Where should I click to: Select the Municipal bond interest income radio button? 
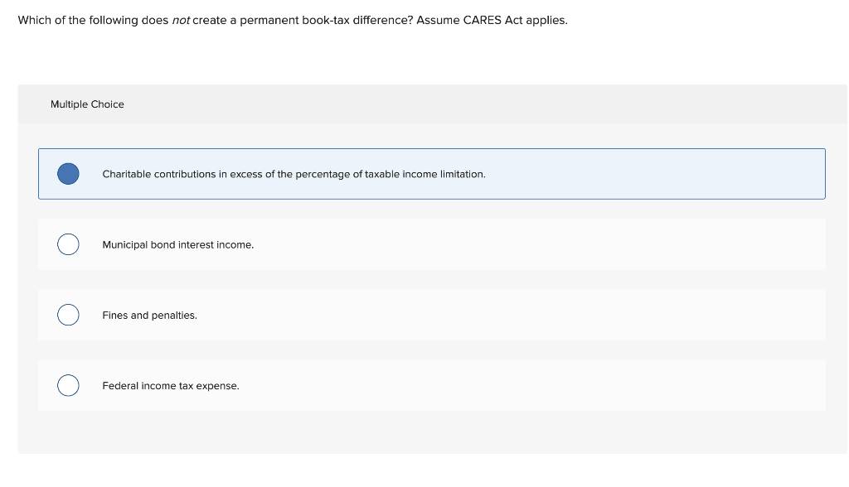(68, 244)
